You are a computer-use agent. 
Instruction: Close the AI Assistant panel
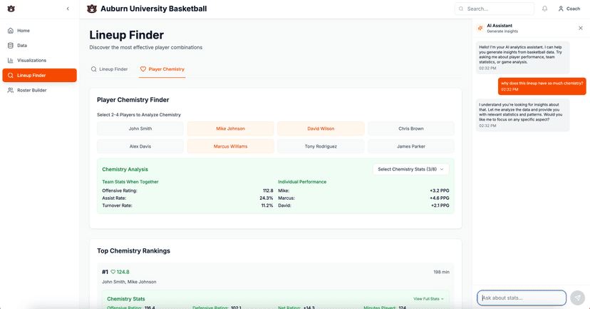[581, 29]
